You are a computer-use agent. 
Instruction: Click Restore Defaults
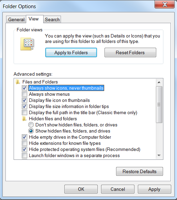click(x=140, y=171)
